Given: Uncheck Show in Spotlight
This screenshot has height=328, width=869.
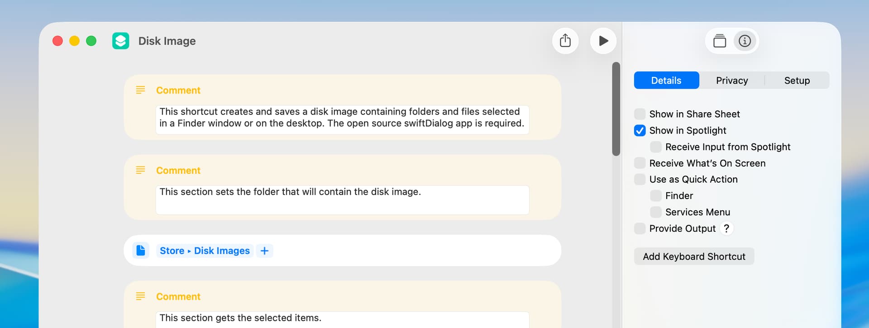Looking at the screenshot, I should tap(640, 131).
